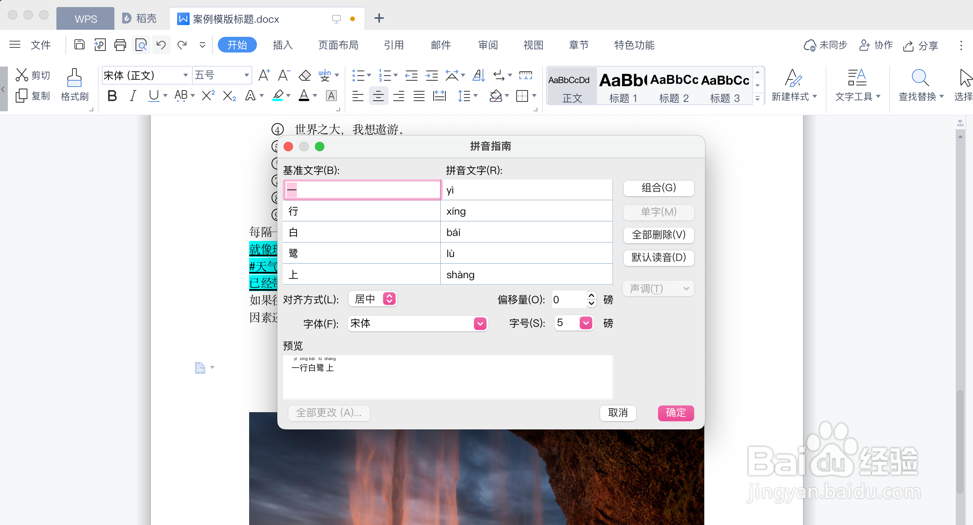Apply text highlight color
The width and height of the screenshot is (973, 525).
[x=279, y=95]
